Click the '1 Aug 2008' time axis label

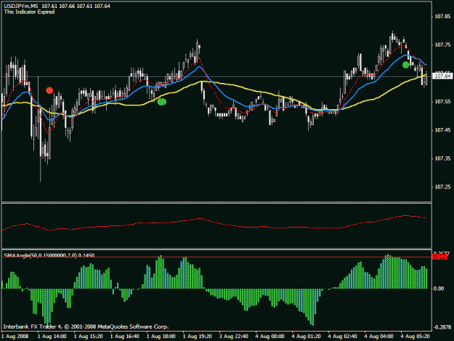click(15, 337)
